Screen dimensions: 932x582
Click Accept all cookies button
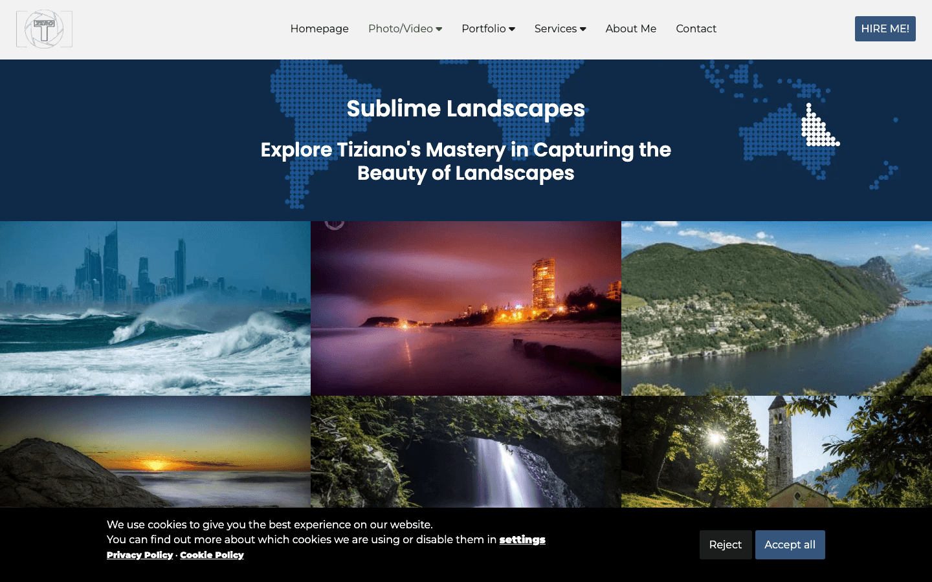click(790, 544)
